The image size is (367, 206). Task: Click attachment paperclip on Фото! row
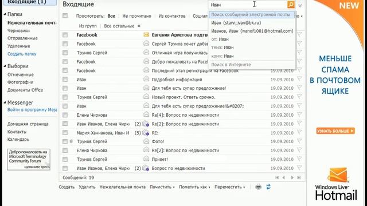tap(71, 141)
